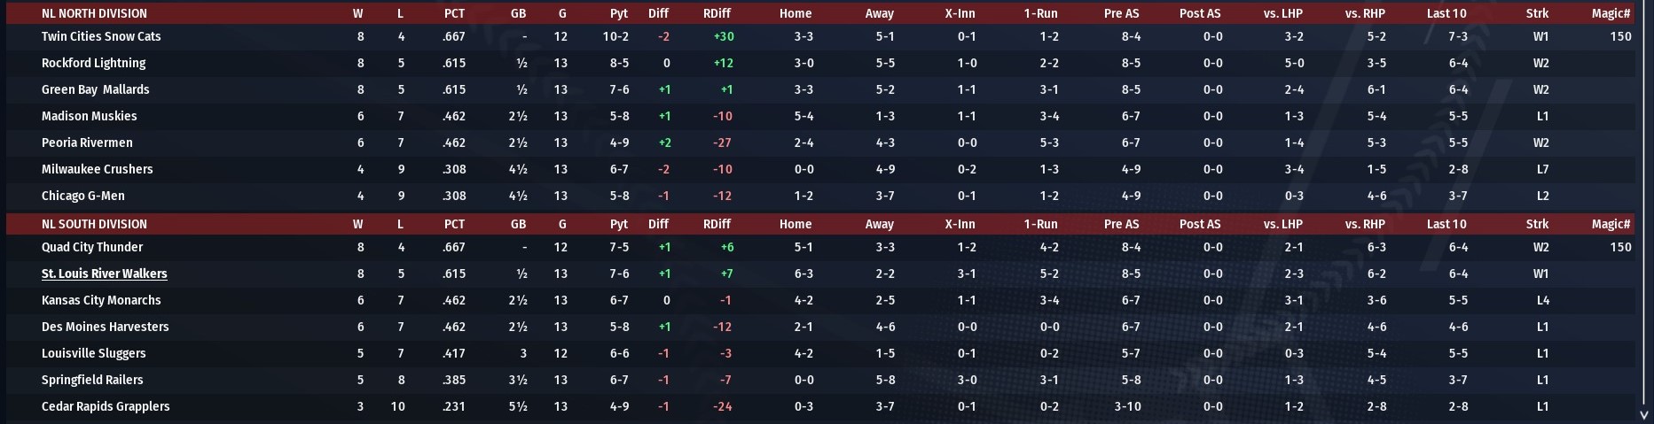
Task: Sort NL South Division by Strk column
Action: click(x=1537, y=225)
